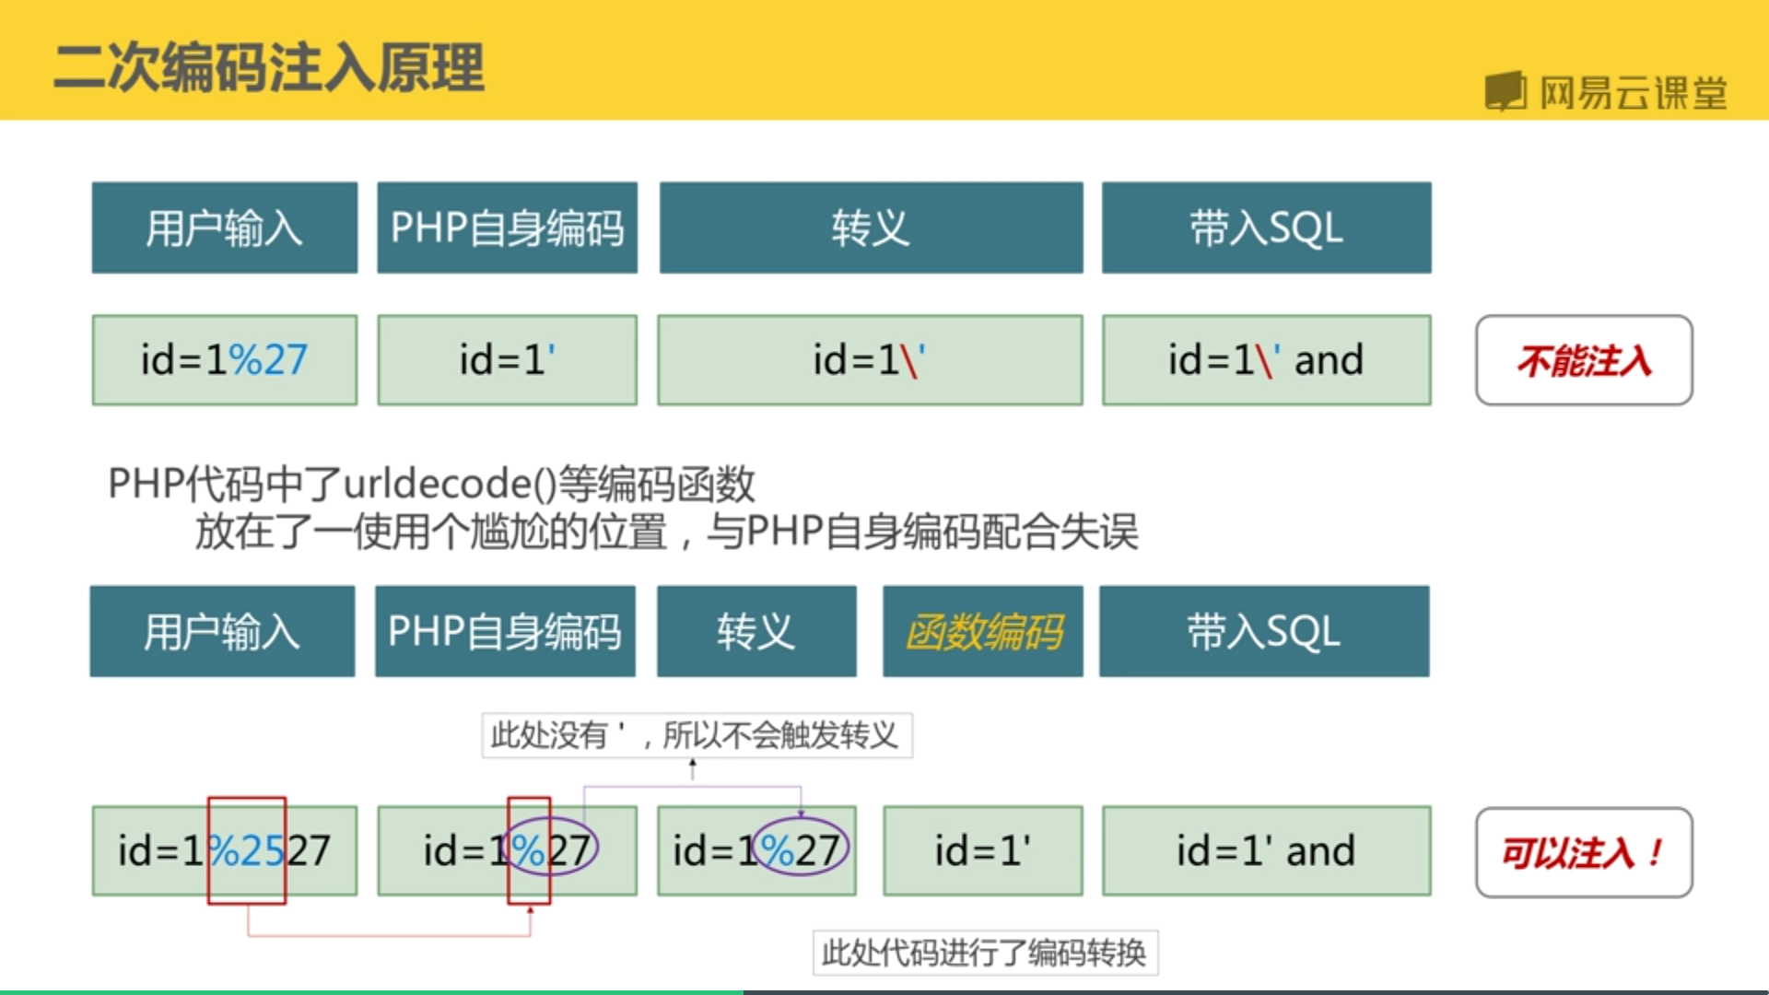
Task: Click the id=1\' and box
Action: tap(1266, 360)
